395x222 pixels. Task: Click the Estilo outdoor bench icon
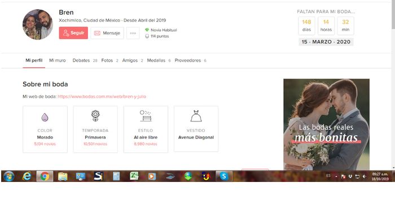click(x=146, y=116)
